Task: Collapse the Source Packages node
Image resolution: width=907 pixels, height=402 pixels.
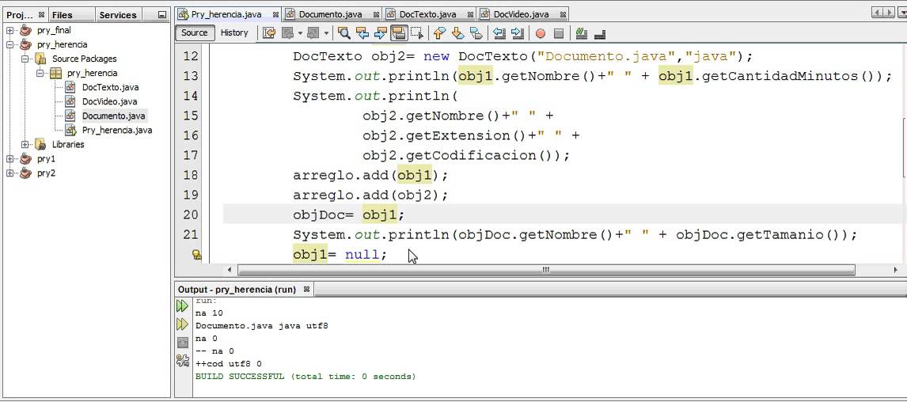Action: [25, 59]
